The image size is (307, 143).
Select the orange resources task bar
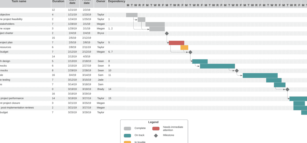184,47
